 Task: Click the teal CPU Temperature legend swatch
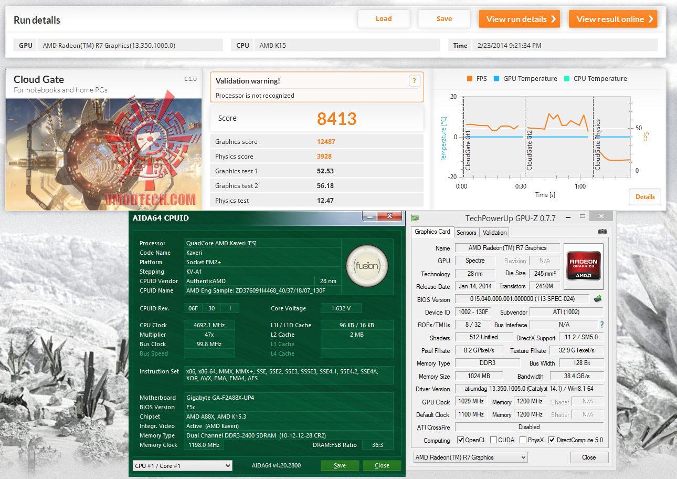click(566, 79)
